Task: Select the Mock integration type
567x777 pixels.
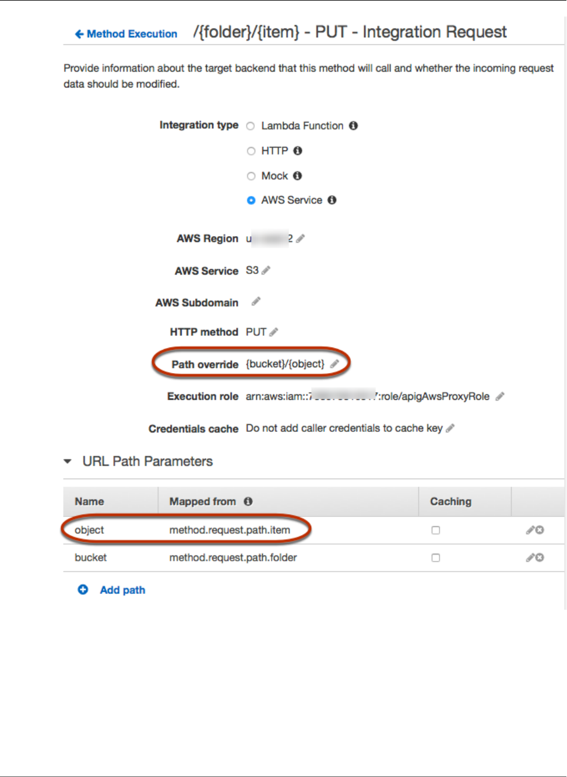Action: 251,176
